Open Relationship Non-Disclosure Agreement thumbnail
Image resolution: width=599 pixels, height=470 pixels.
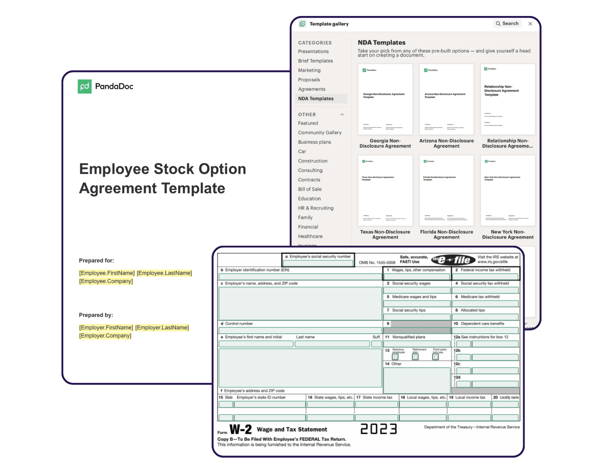508,99
